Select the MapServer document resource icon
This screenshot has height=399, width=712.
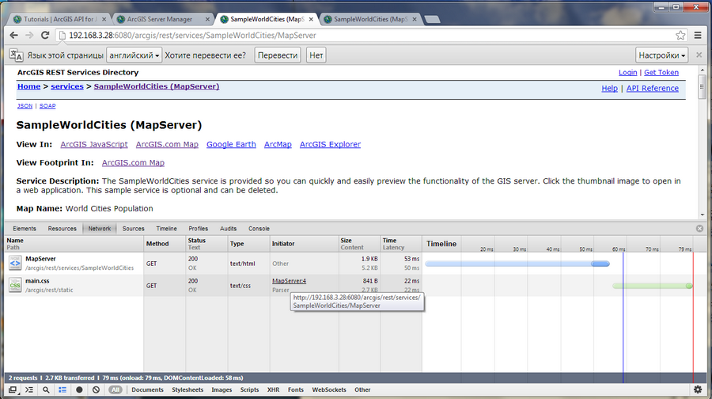coord(15,263)
